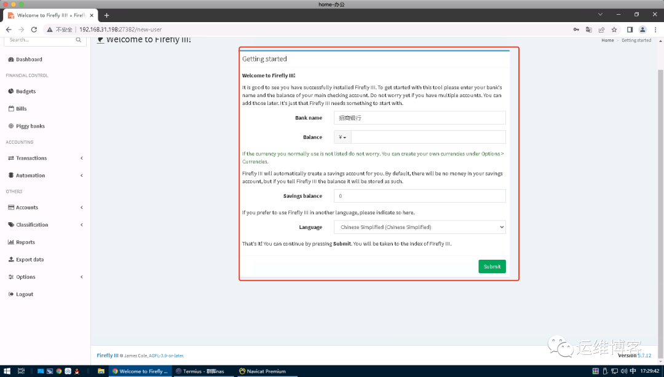Click the QQ penguin taskbar icon
Viewport: 664px width, 377px height.
click(x=77, y=371)
